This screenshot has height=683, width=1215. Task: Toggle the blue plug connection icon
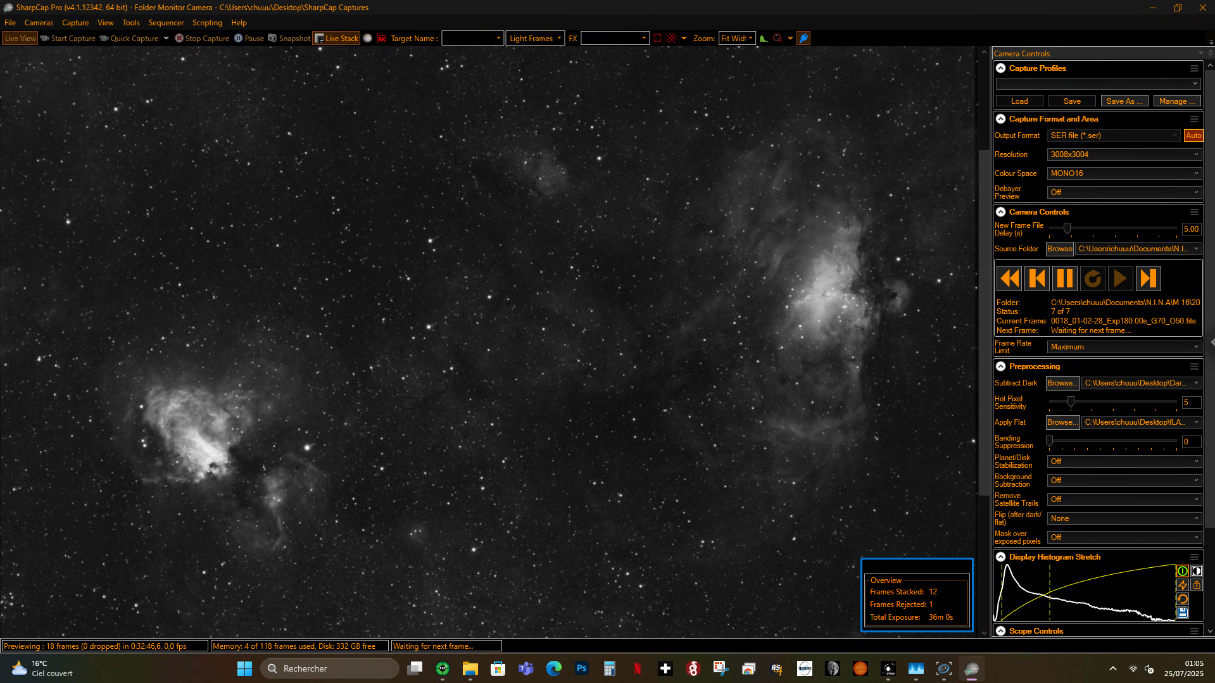[803, 39]
